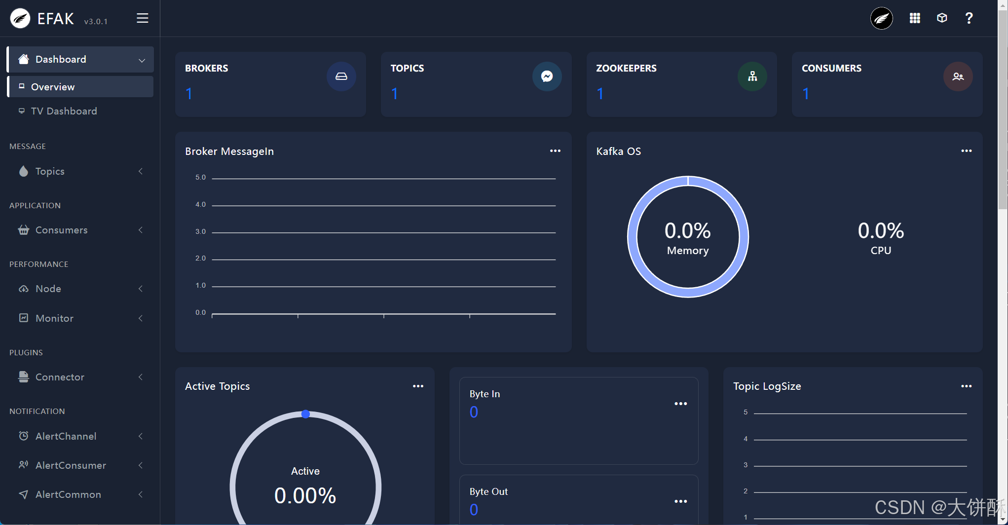Select the Overview menu item
The height and width of the screenshot is (525, 1008).
[80, 87]
